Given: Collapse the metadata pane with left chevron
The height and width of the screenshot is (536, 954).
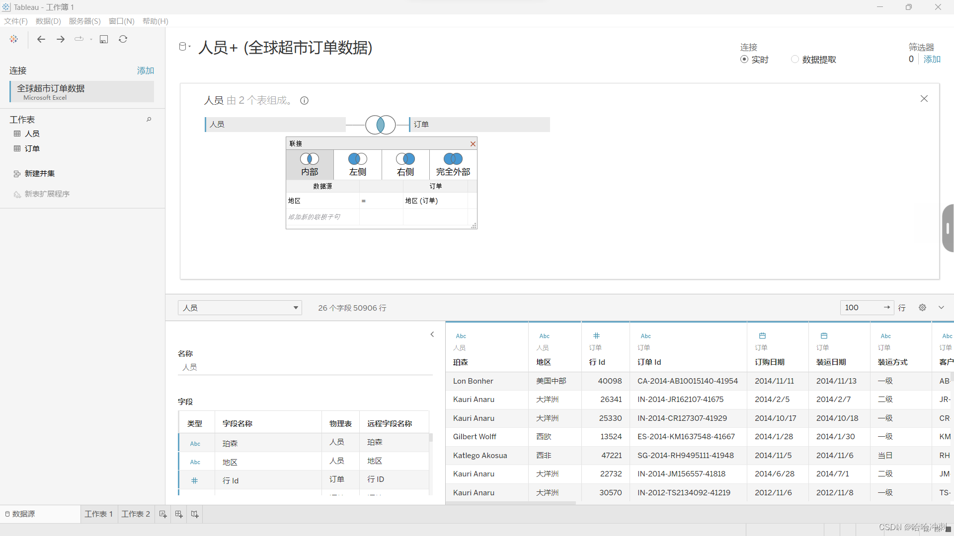Looking at the screenshot, I should (x=432, y=335).
